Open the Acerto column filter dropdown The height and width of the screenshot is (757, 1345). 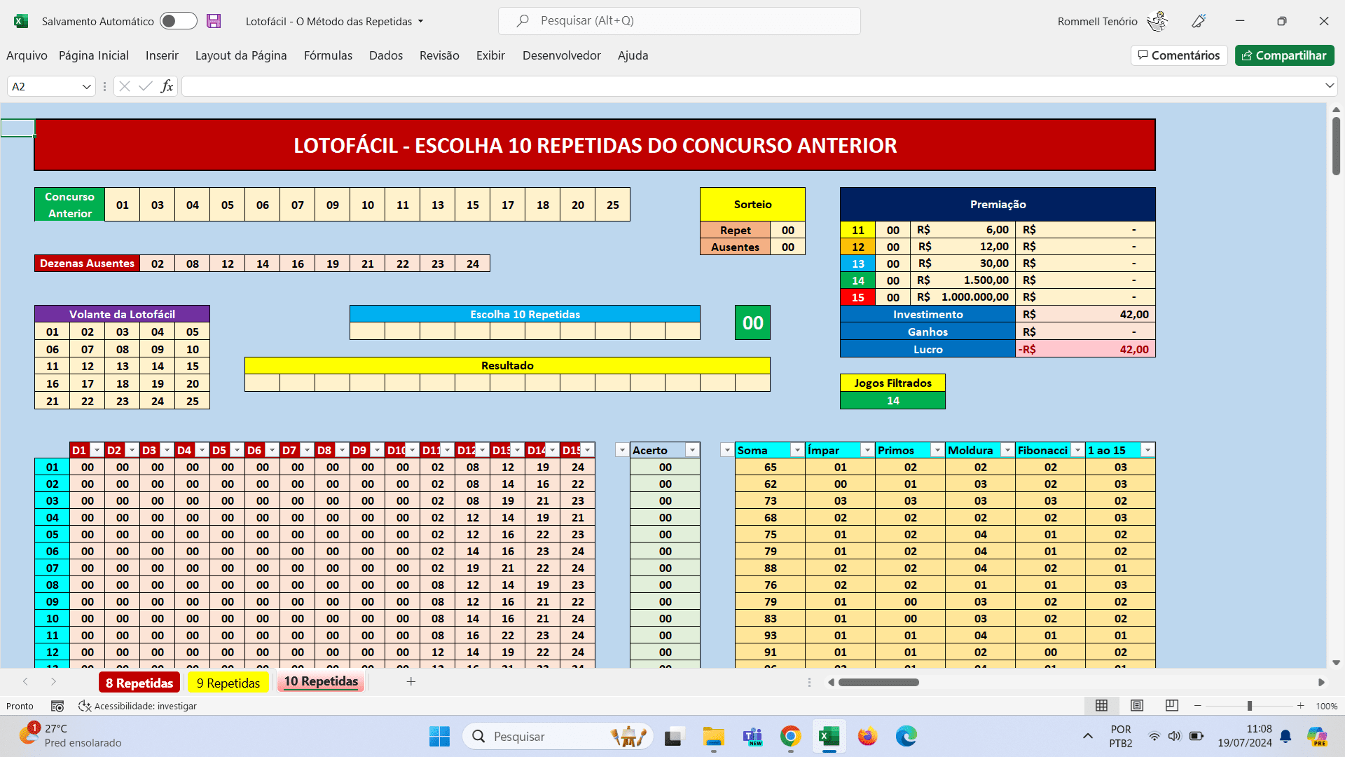pyautogui.click(x=692, y=450)
